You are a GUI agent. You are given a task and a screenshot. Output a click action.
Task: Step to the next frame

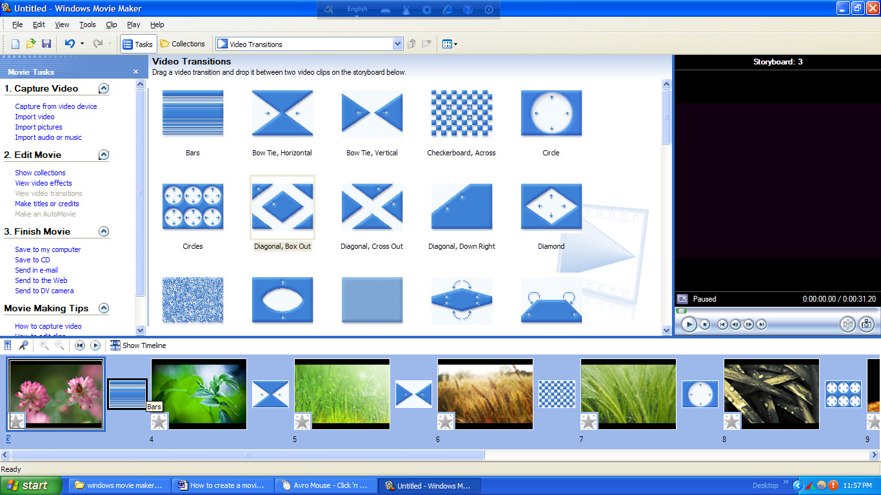click(x=749, y=325)
